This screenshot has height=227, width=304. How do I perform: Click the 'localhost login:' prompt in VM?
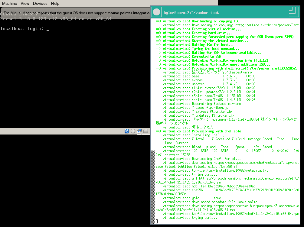(22, 29)
